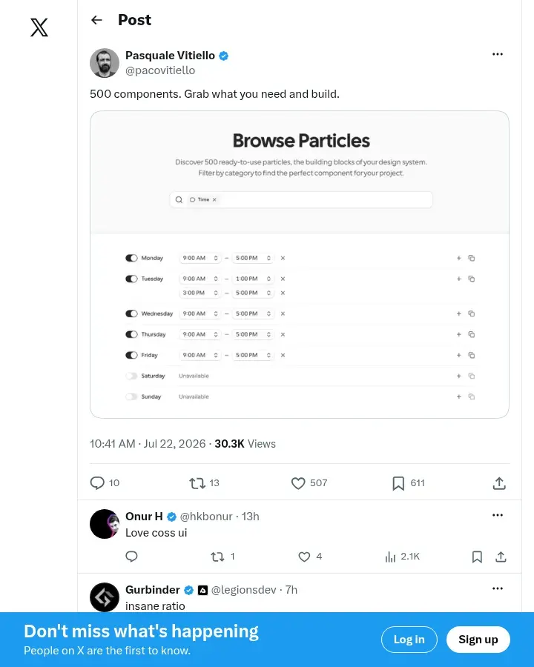The image size is (534, 667).
Task: Toggle the Saturday availability switch
Action: tap(131, 376)
